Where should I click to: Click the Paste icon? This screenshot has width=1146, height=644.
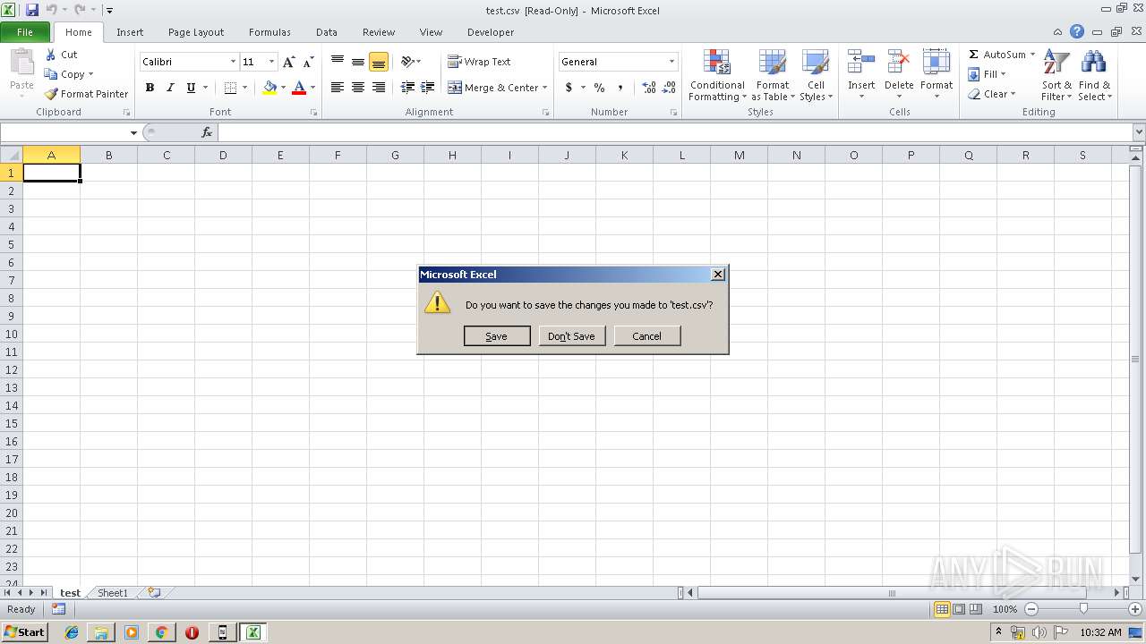click(21, 64)
